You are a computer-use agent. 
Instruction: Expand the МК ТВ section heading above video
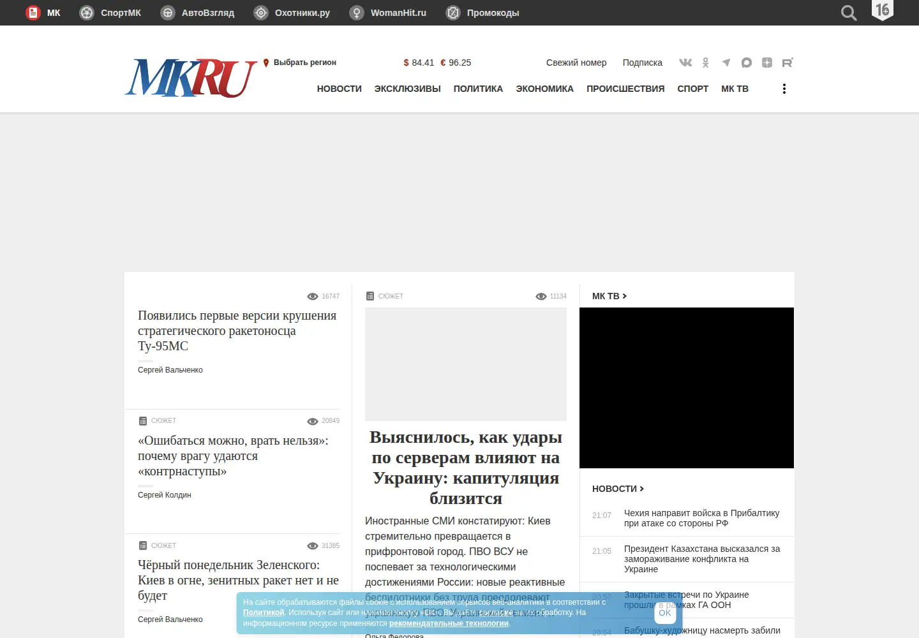(x=609, y=296)
